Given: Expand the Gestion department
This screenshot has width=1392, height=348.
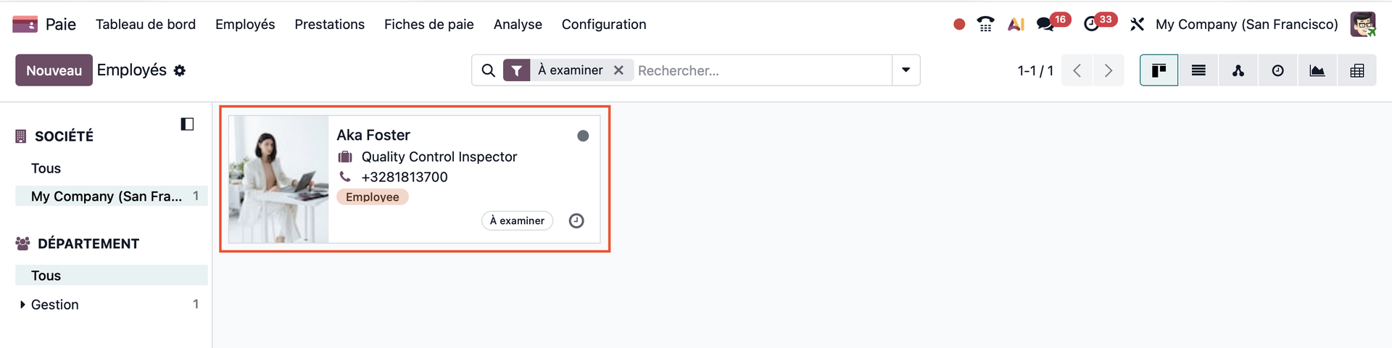Looking at the screenshot, I should pyautogui.click(x=23, y=304).
